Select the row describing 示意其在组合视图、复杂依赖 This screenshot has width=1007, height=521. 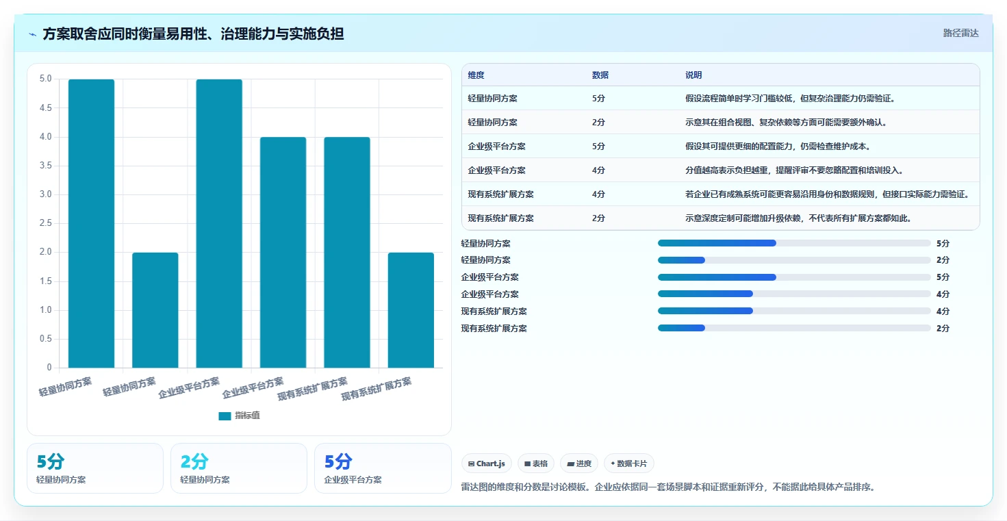point(721,123)
